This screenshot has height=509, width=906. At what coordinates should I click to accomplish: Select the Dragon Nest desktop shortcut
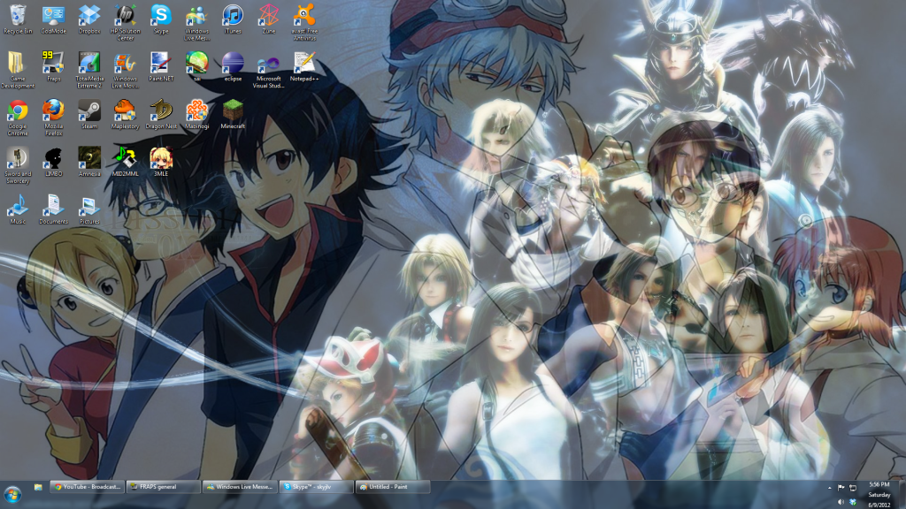click(x=161, y=114)
